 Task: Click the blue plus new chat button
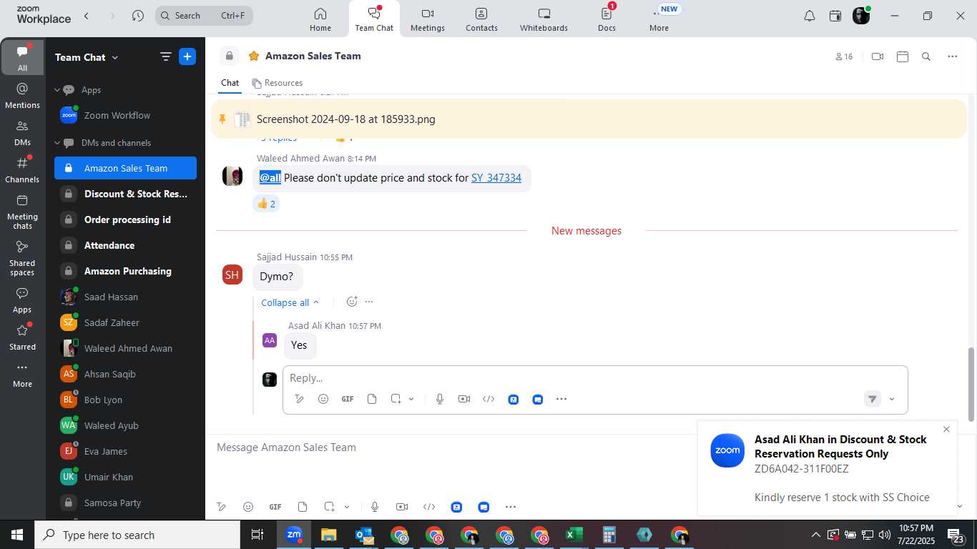click(x=187, y=57)
